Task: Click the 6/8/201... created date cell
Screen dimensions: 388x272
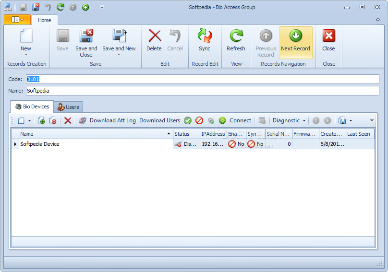Action: [x=333, y=144]
